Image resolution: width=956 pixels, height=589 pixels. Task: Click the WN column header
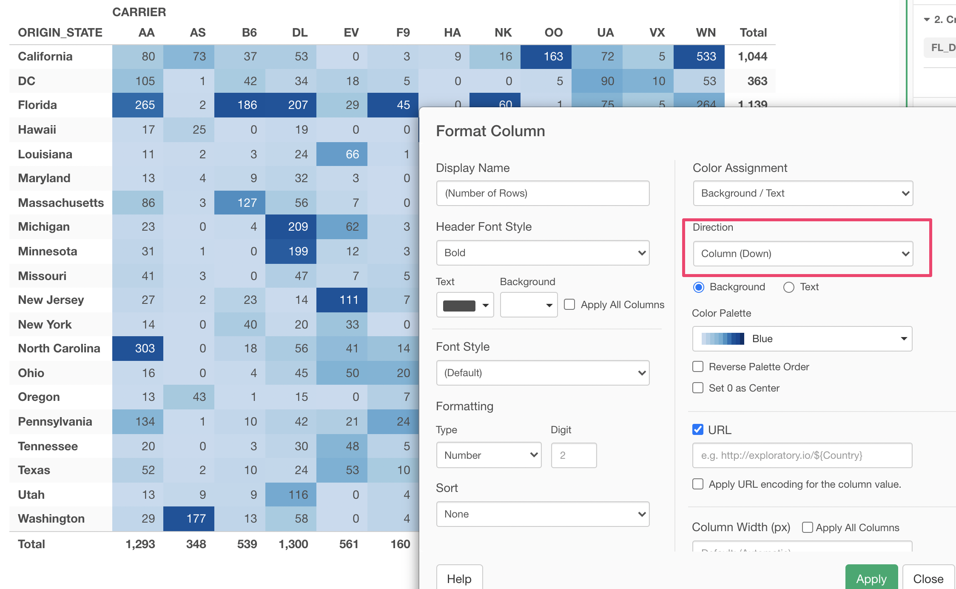pos(706,33)
